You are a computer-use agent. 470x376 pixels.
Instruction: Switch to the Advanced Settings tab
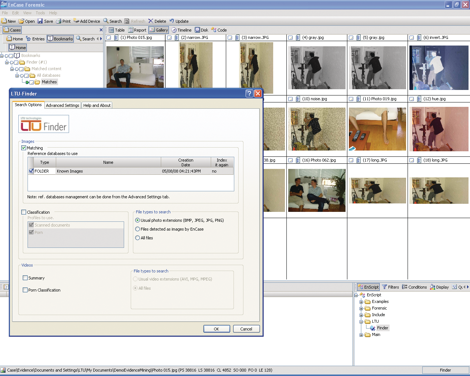62,105
